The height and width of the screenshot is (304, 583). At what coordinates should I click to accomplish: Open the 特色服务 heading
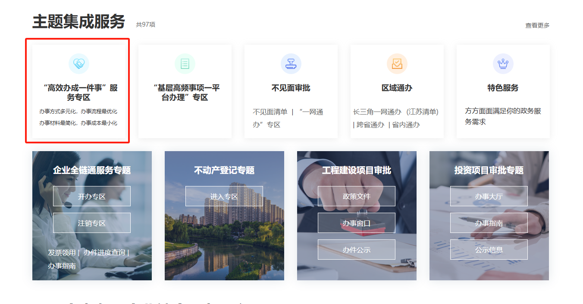coord(503,88)
